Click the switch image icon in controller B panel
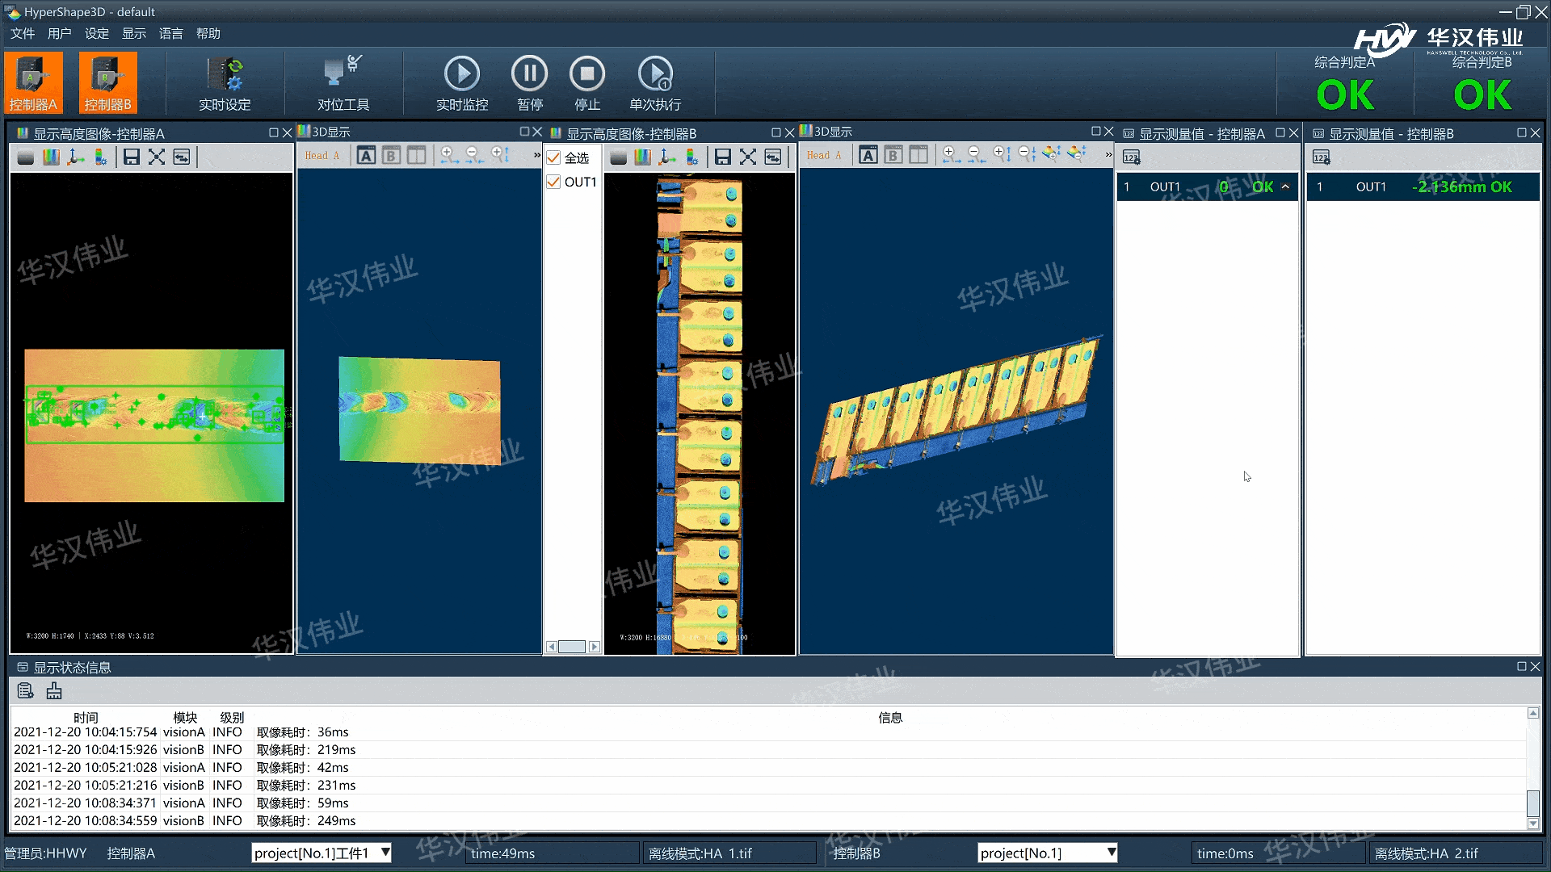 (x=773, y=157)
